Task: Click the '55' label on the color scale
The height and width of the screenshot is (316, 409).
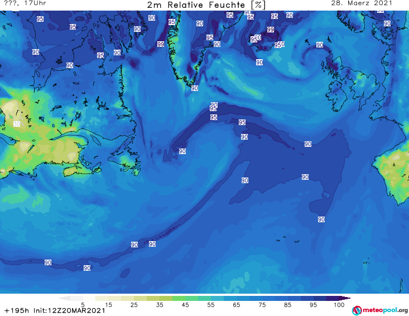Action: pos(211,305)
